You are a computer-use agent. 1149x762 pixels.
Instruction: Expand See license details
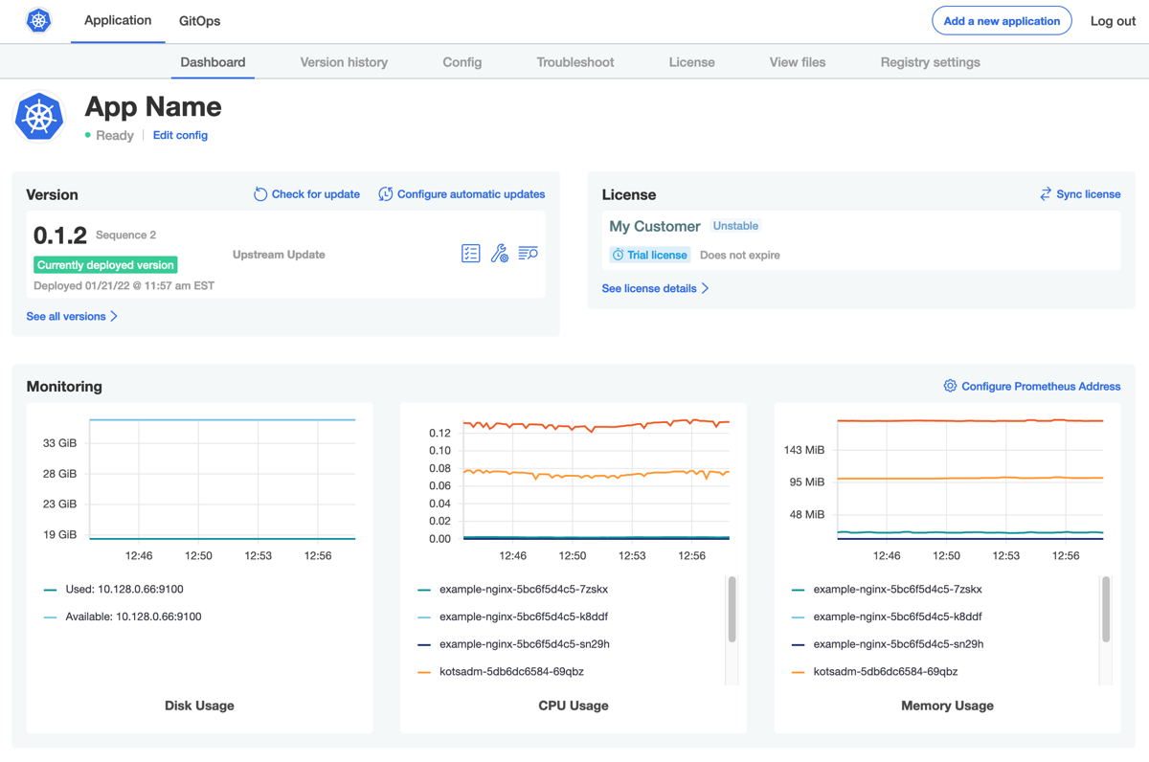pos(650,287)
